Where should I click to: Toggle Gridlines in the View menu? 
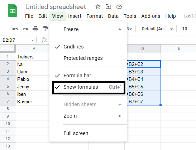[x=88, y=47]
